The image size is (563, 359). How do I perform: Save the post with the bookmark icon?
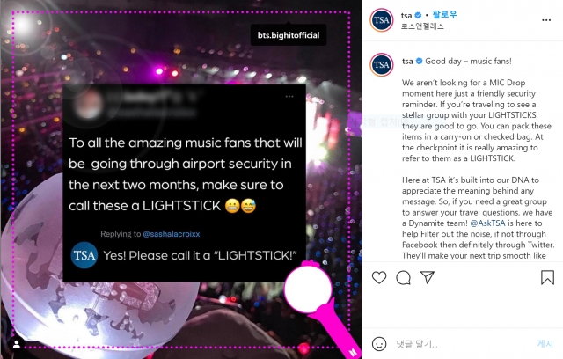coord(547,277)
